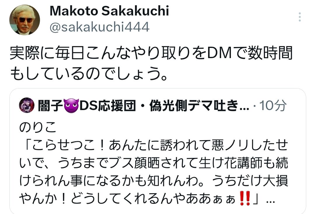Open the quoted author's small avatar
This screenshot has height=214, width=310.
27,105
